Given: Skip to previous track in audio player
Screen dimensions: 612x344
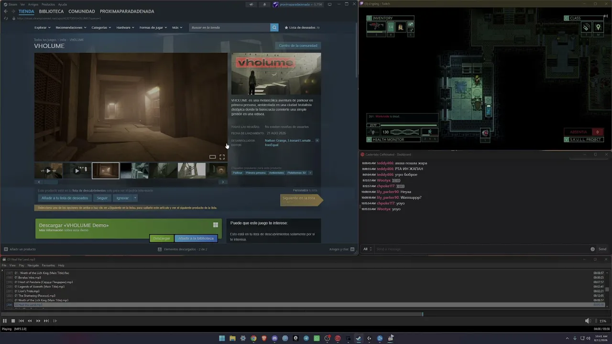Looking at the screenshot, I should point(21,321).
